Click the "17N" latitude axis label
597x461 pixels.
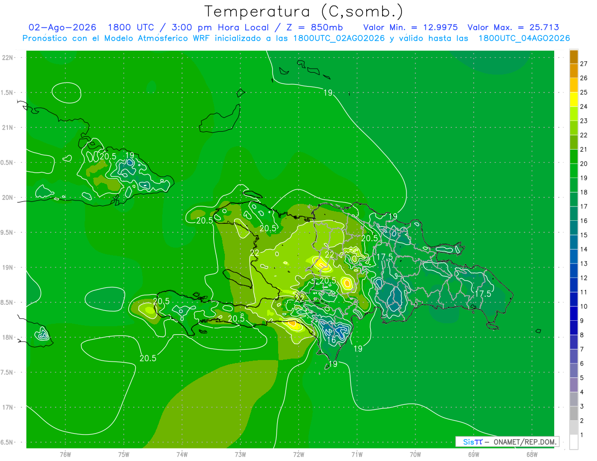8,407
